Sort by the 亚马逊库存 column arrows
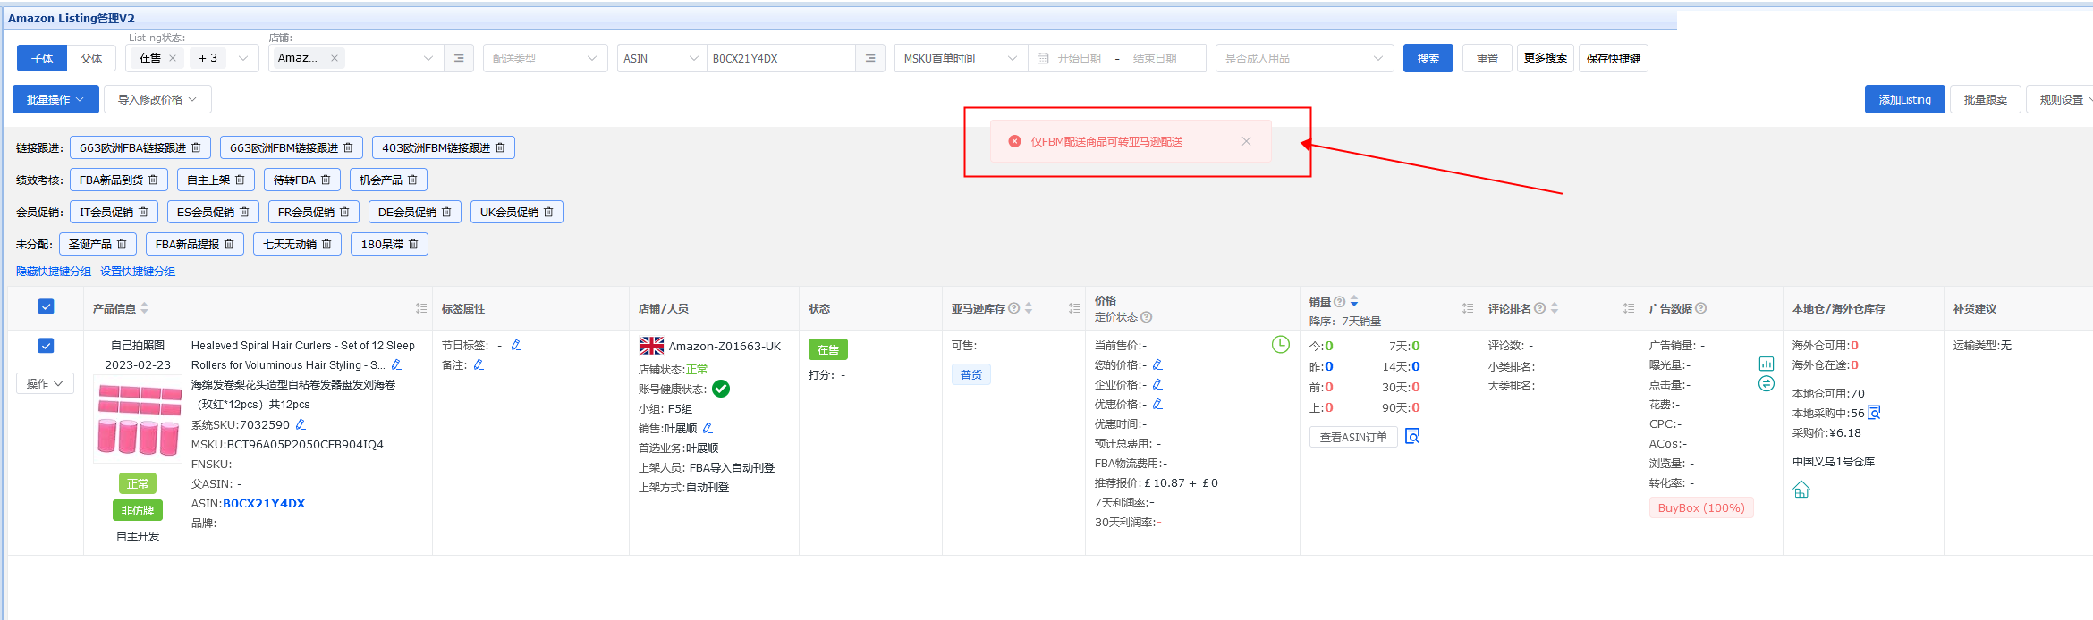The width and height of the screenshot is (2093, 620). pos(1029,308)
